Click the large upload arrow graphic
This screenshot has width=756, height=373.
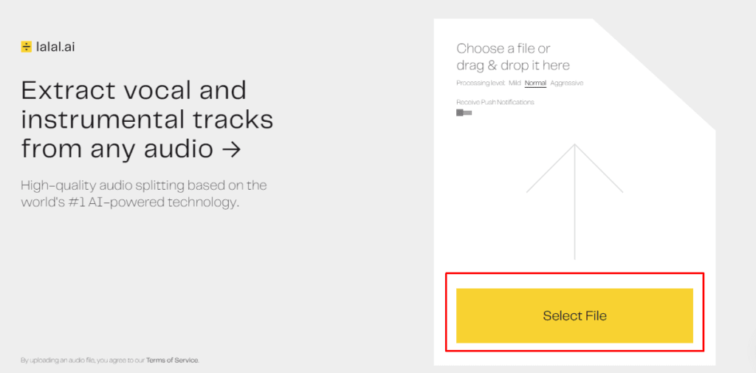(574, 202)
